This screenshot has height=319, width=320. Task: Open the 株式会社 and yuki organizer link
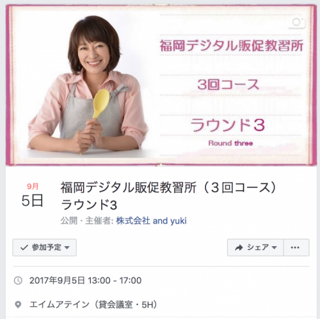point(151,221)
